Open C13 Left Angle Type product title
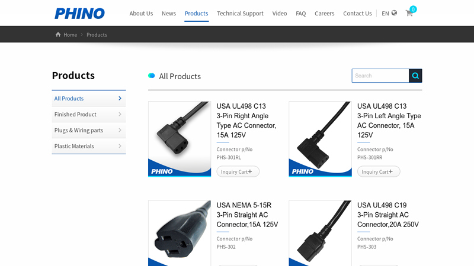Viewport: 474px width, 266px height. tap(389, 121)
